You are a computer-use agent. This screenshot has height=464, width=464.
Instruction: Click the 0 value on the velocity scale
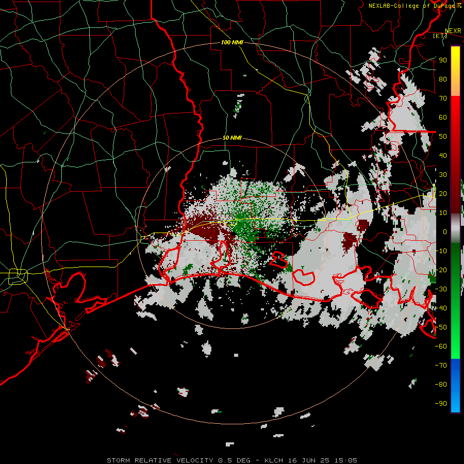pos(445,231)
